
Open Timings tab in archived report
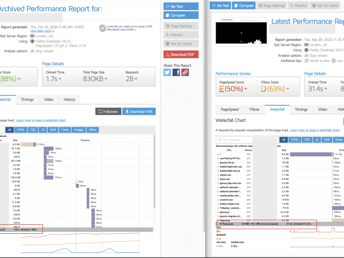(27, 100)
